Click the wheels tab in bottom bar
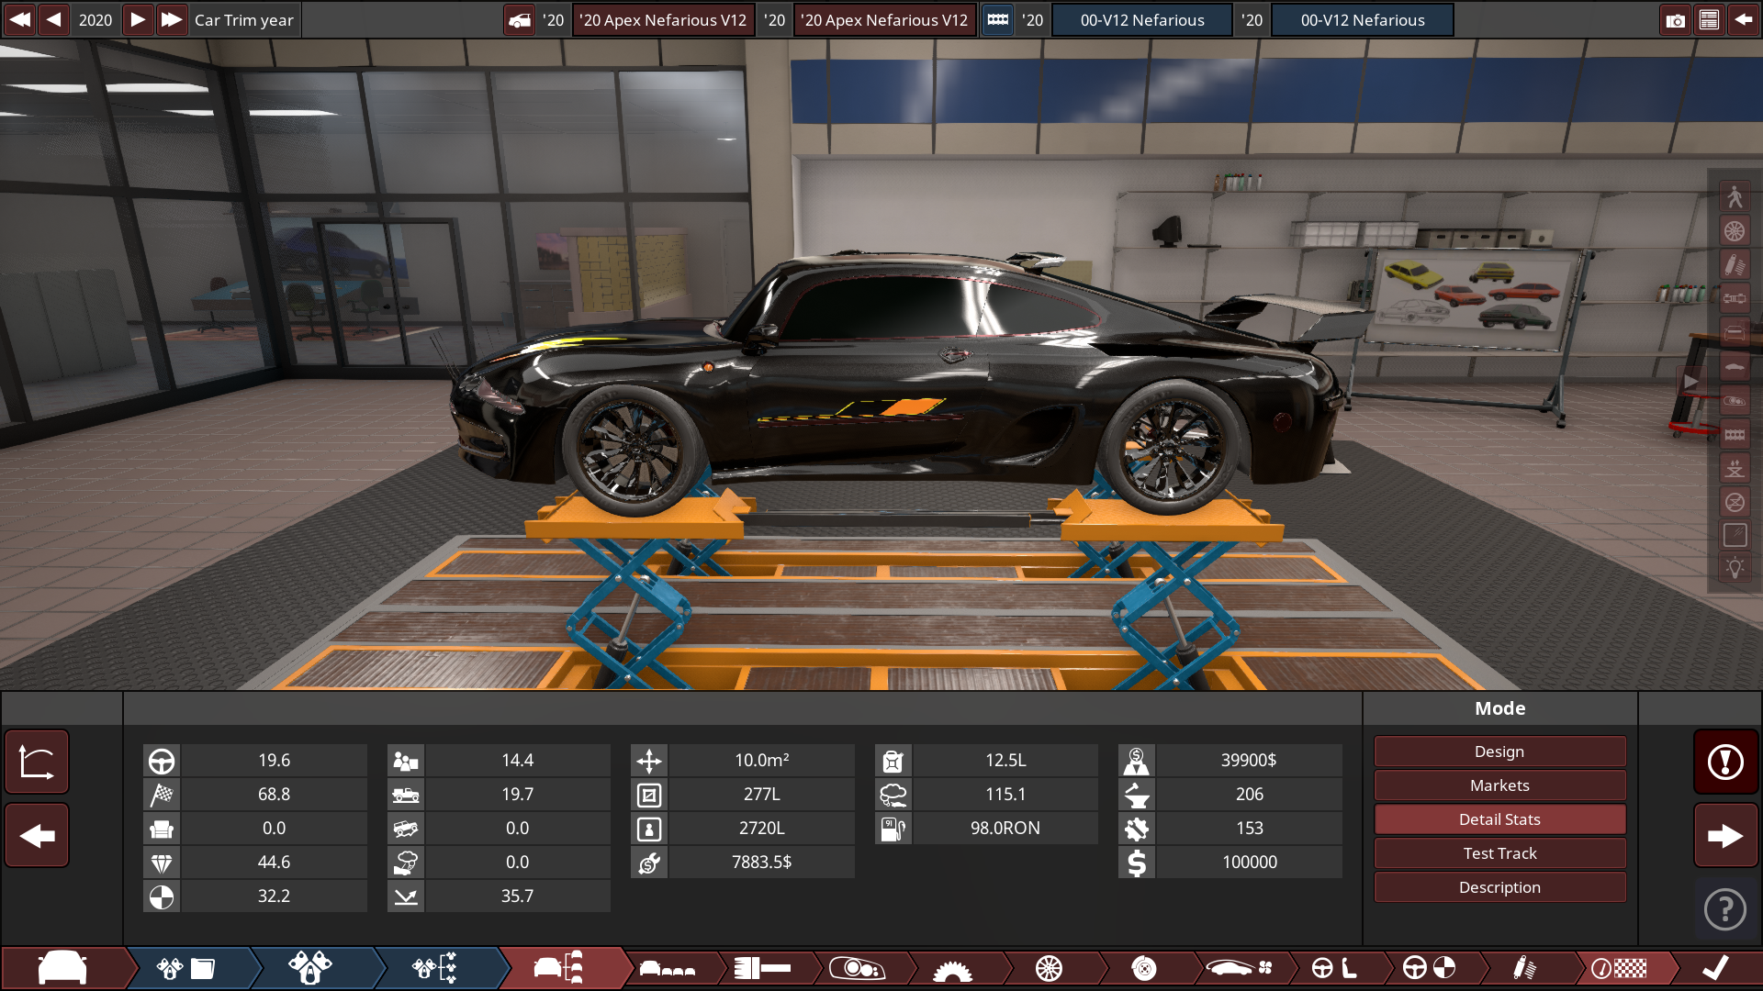Viewport: 1763px width, 991px height. (x=1049, y=968)
